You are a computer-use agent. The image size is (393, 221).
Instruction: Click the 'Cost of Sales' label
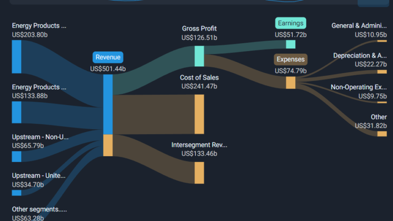[x=199, y=78]
